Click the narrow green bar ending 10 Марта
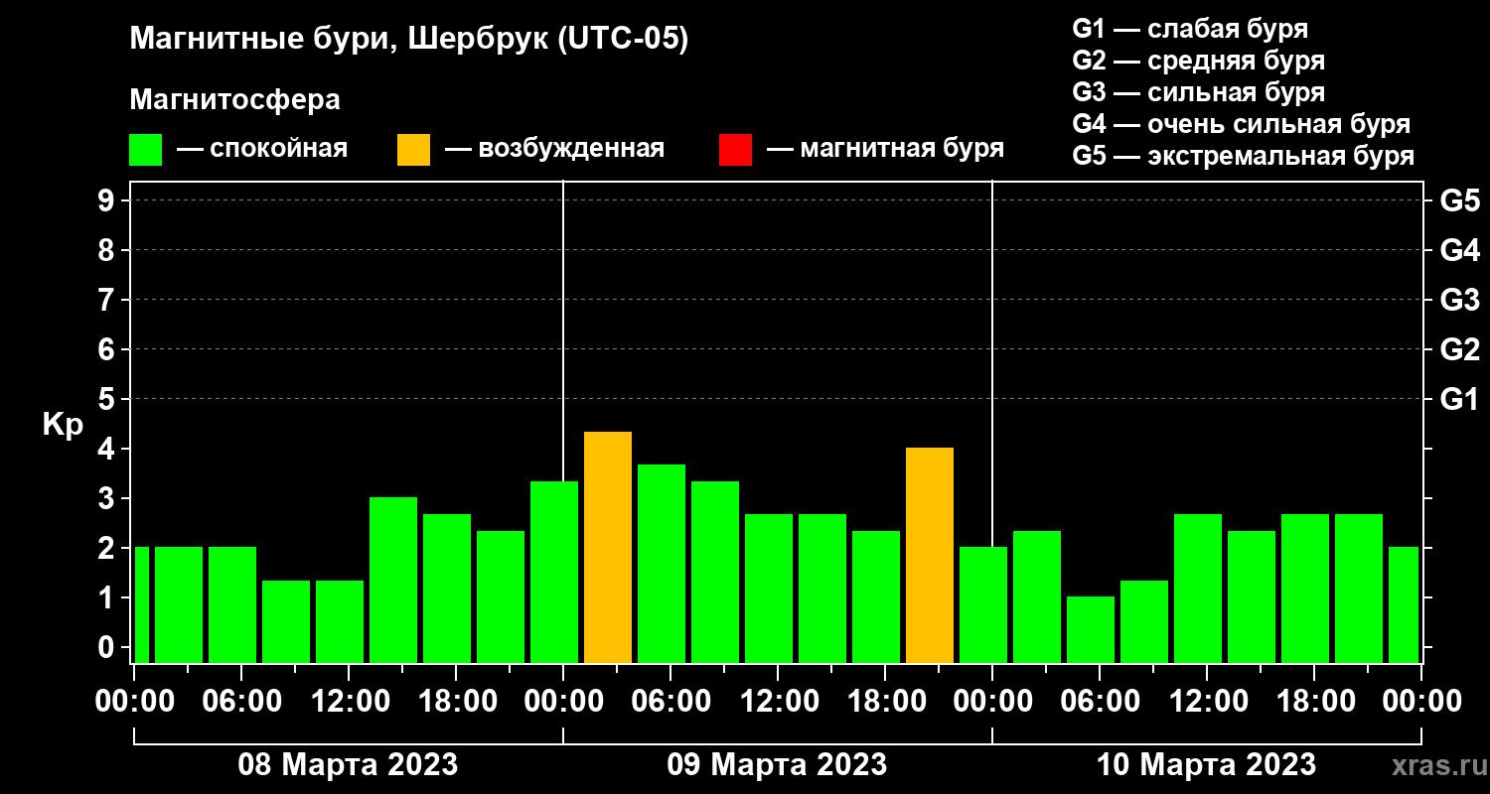 click(1404, 604)
